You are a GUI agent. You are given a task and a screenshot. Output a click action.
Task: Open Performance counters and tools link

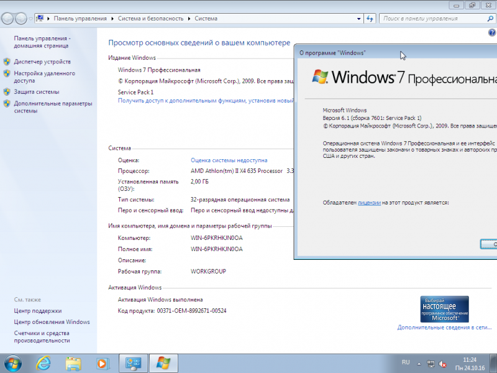click(x=42, y=336)
